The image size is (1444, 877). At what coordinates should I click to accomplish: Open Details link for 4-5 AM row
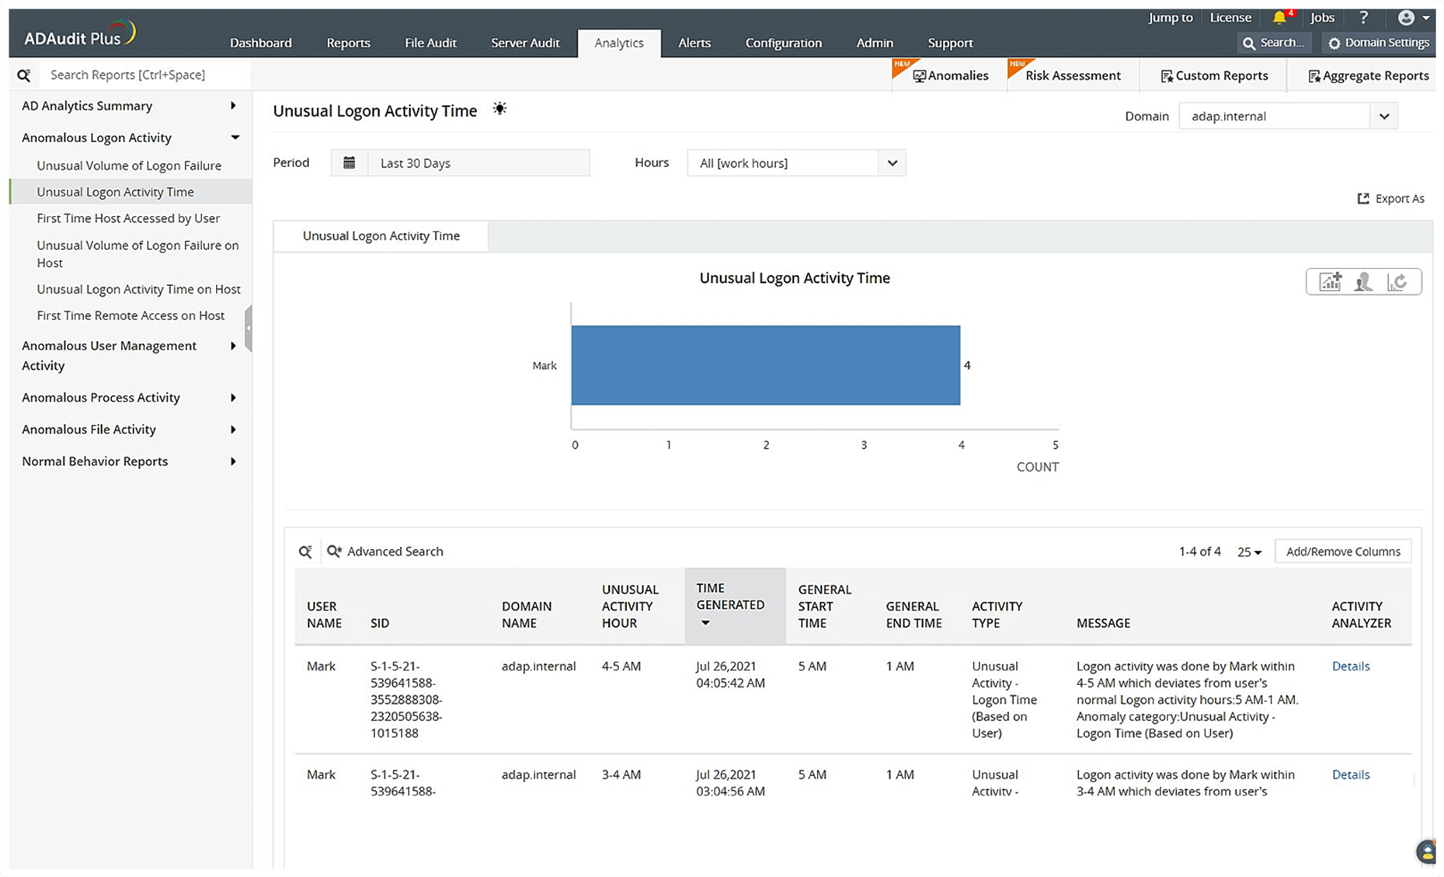coord(1350,666)
